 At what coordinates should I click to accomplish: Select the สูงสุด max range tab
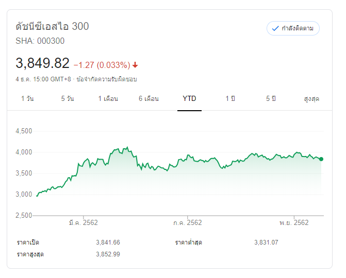tap(311, 98)
